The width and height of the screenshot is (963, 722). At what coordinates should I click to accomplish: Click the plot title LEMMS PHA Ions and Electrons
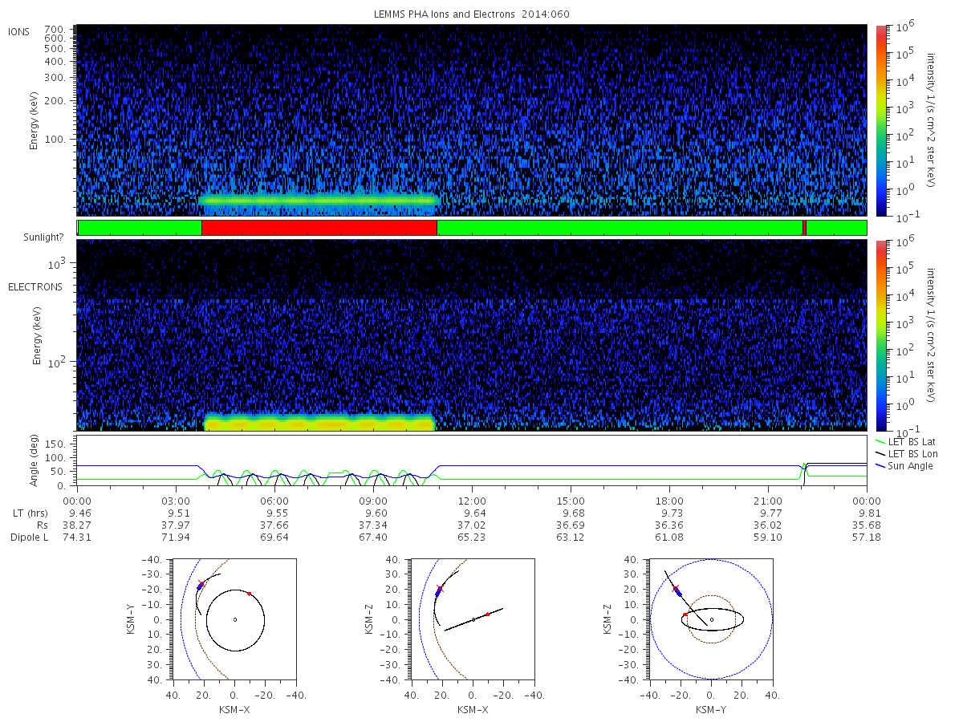click(x=446, y=14)
